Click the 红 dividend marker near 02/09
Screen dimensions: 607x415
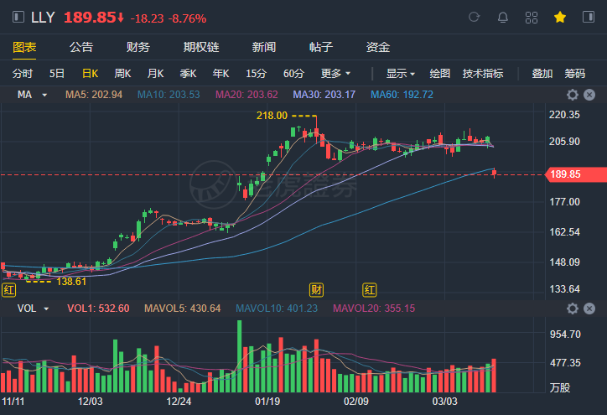pos(370,290)
